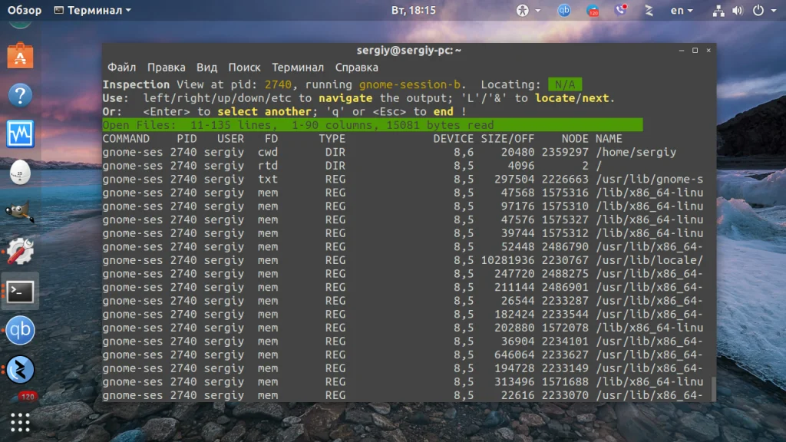Open power menu in top bar
The image size is (786, 442).
tap(758, 10)
